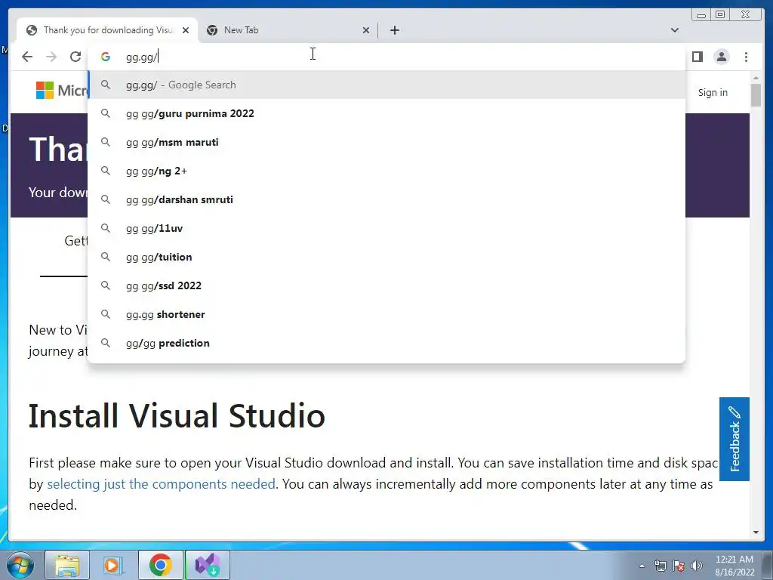Switch to the New Tab tab
The image size is (773, 580).
(x=287, y=30)
